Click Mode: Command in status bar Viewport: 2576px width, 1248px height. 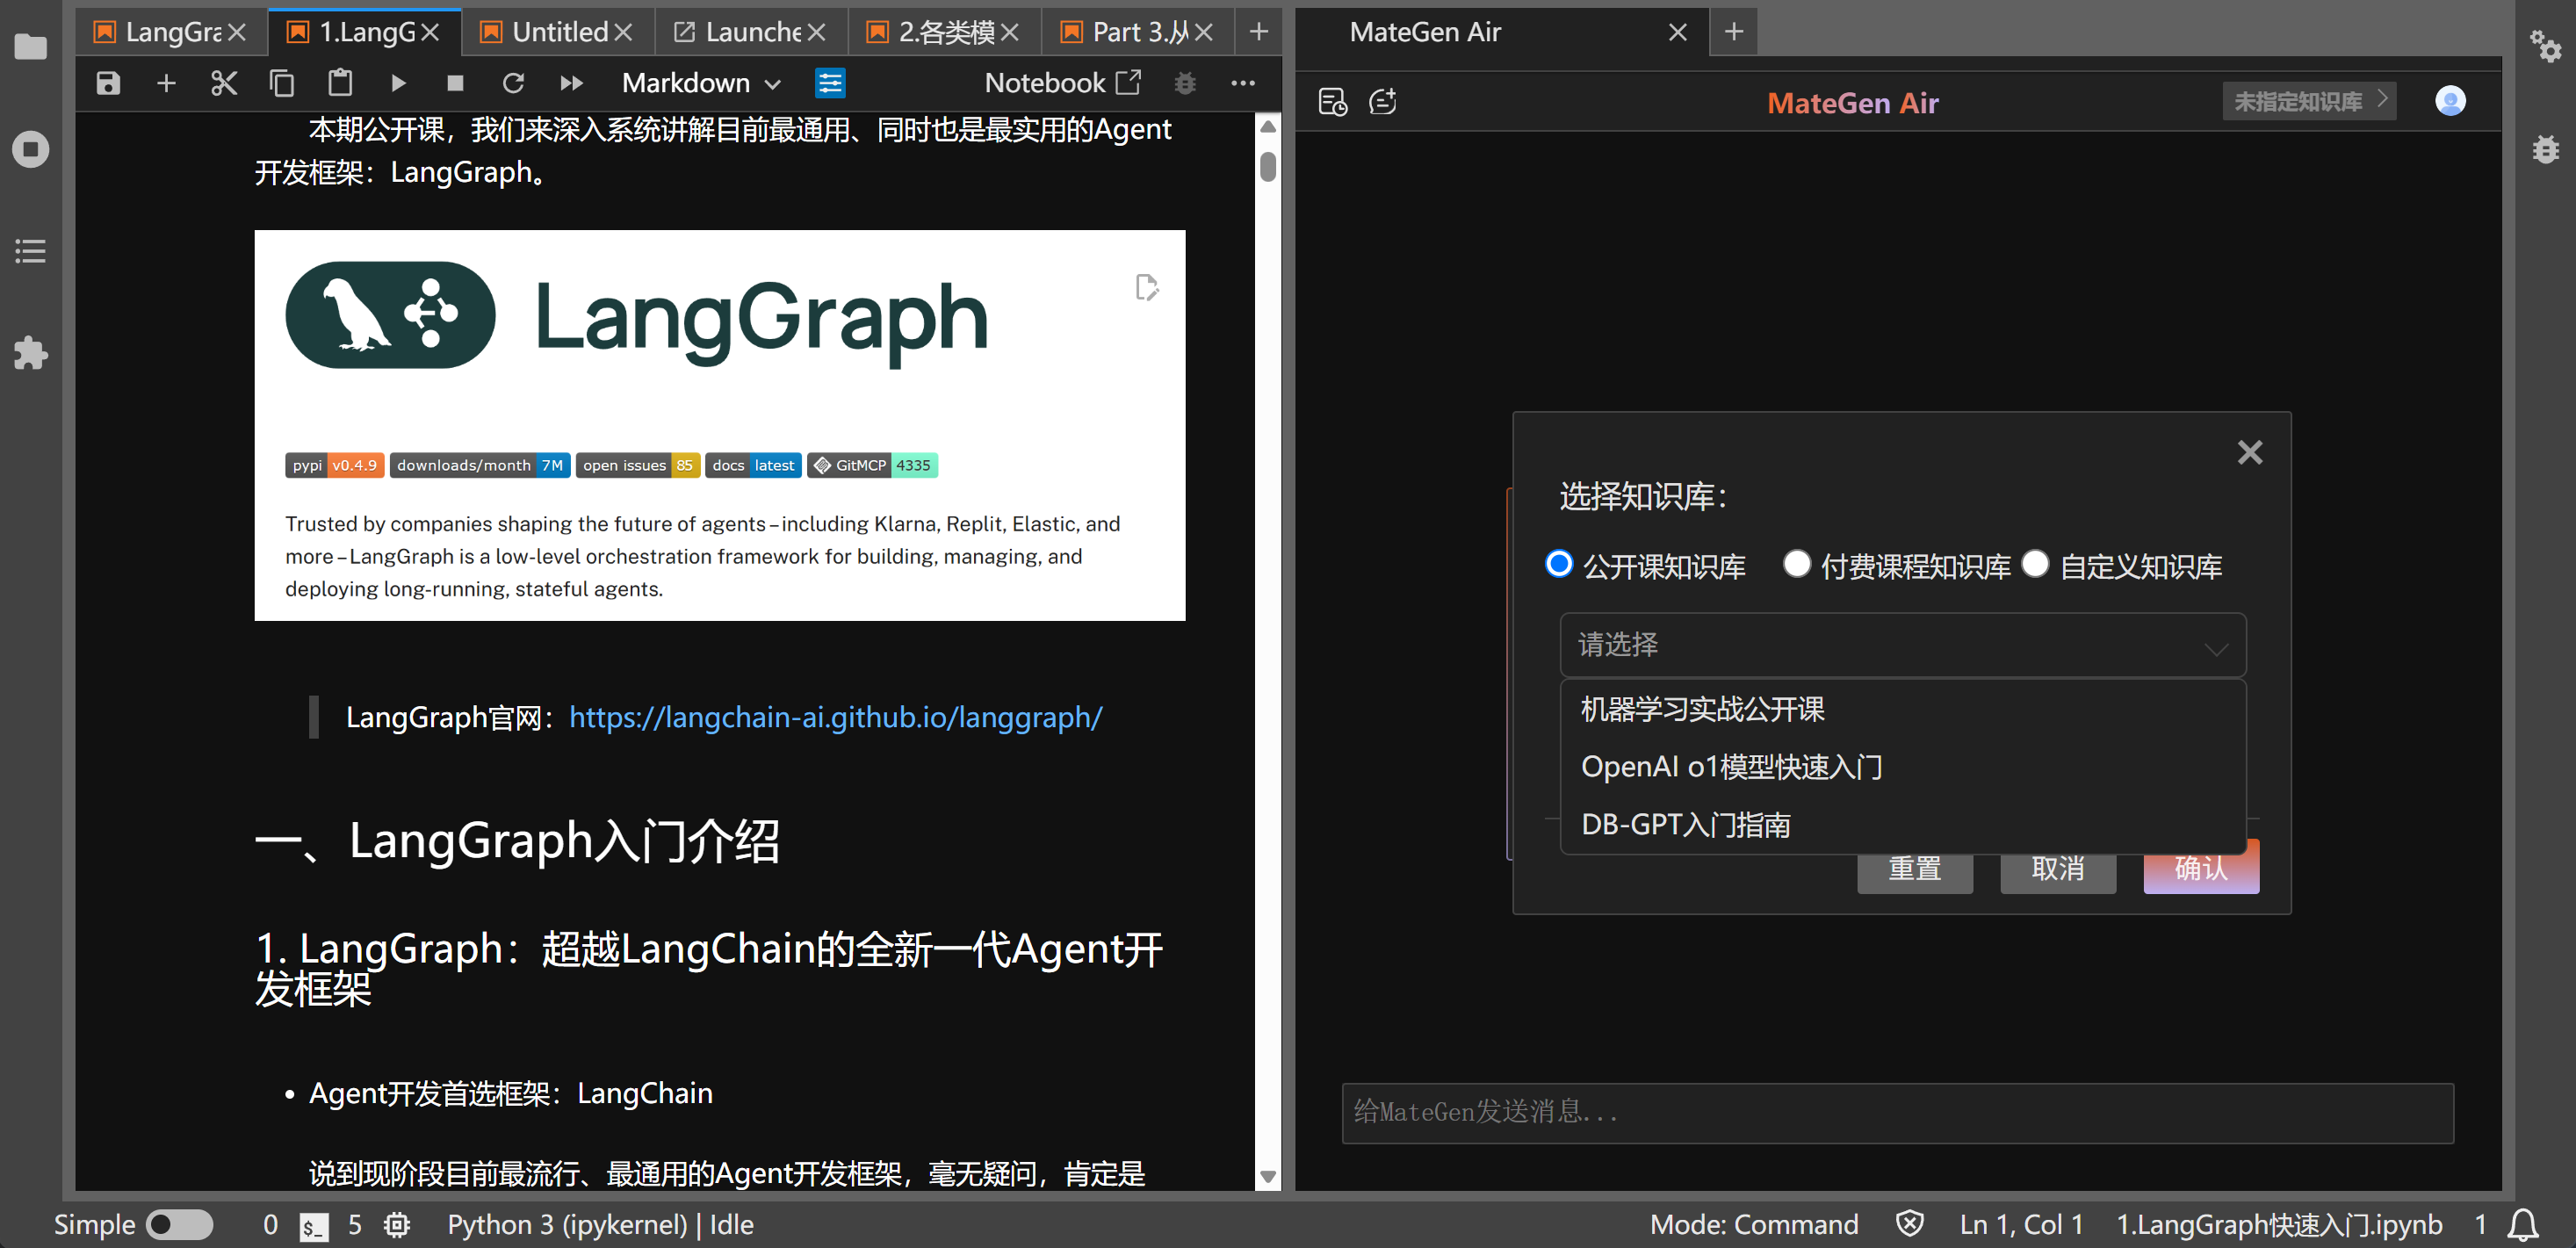[x=1754, y=1225]
